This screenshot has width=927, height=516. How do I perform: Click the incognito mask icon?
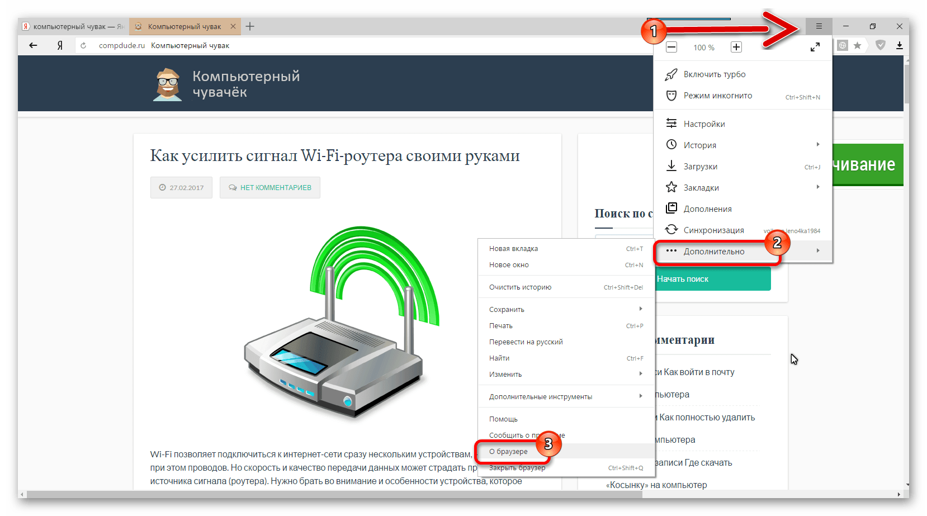(671, 96)
